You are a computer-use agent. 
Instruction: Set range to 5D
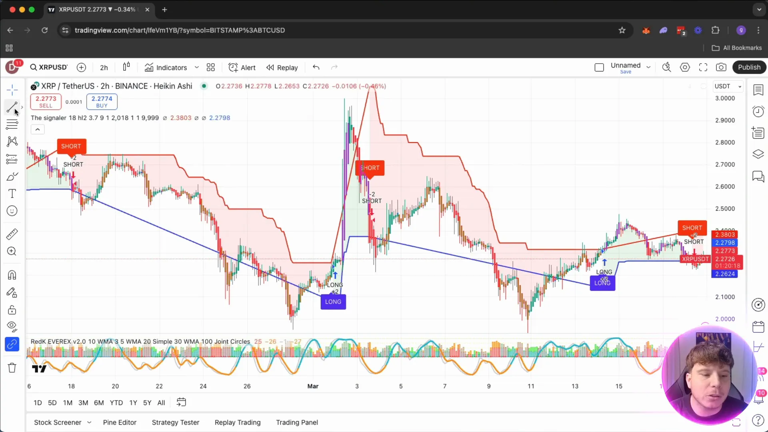(52, 403)
